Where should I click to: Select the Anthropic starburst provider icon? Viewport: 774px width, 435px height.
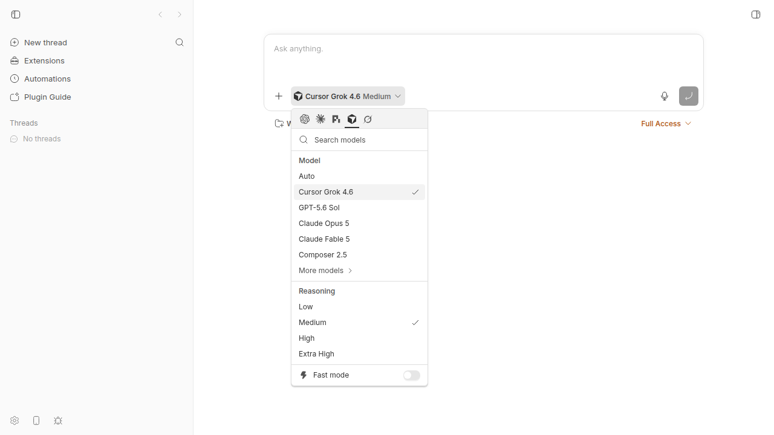(x=320, y=119)
